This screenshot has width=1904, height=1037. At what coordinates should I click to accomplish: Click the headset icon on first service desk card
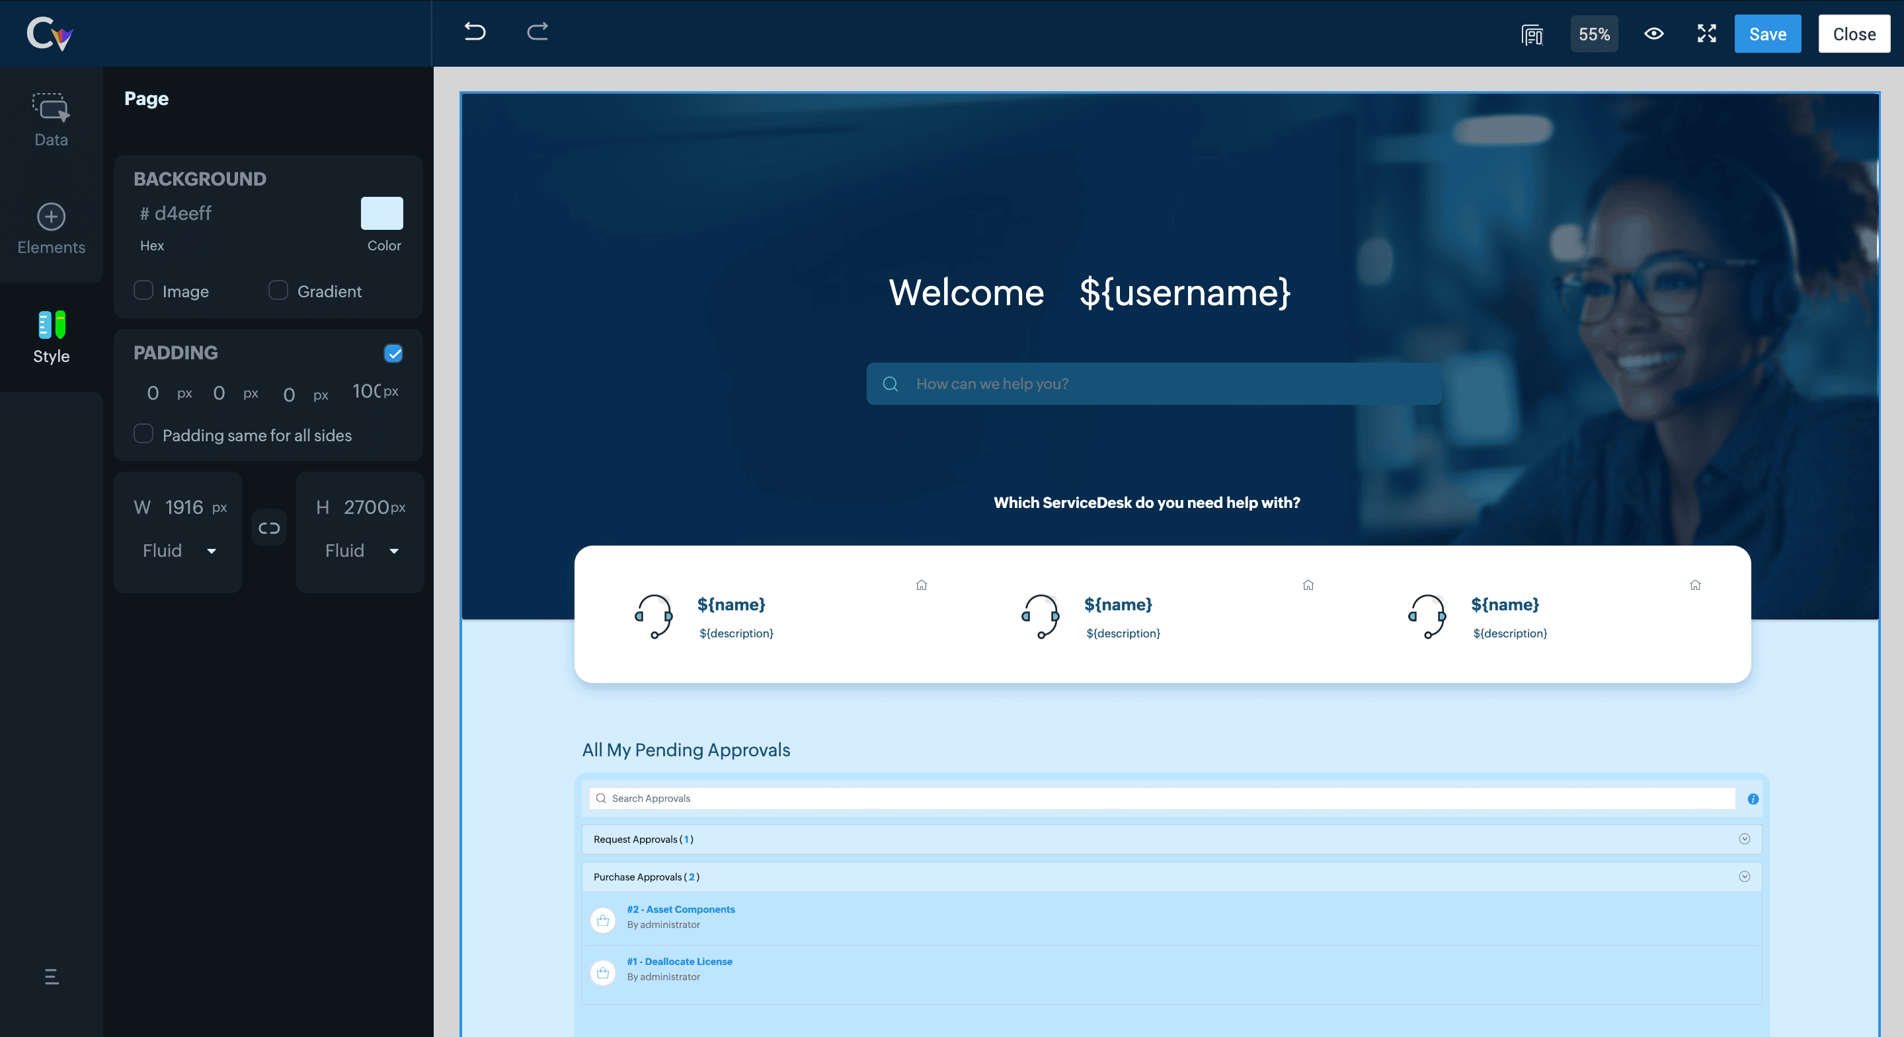point(653,616)
